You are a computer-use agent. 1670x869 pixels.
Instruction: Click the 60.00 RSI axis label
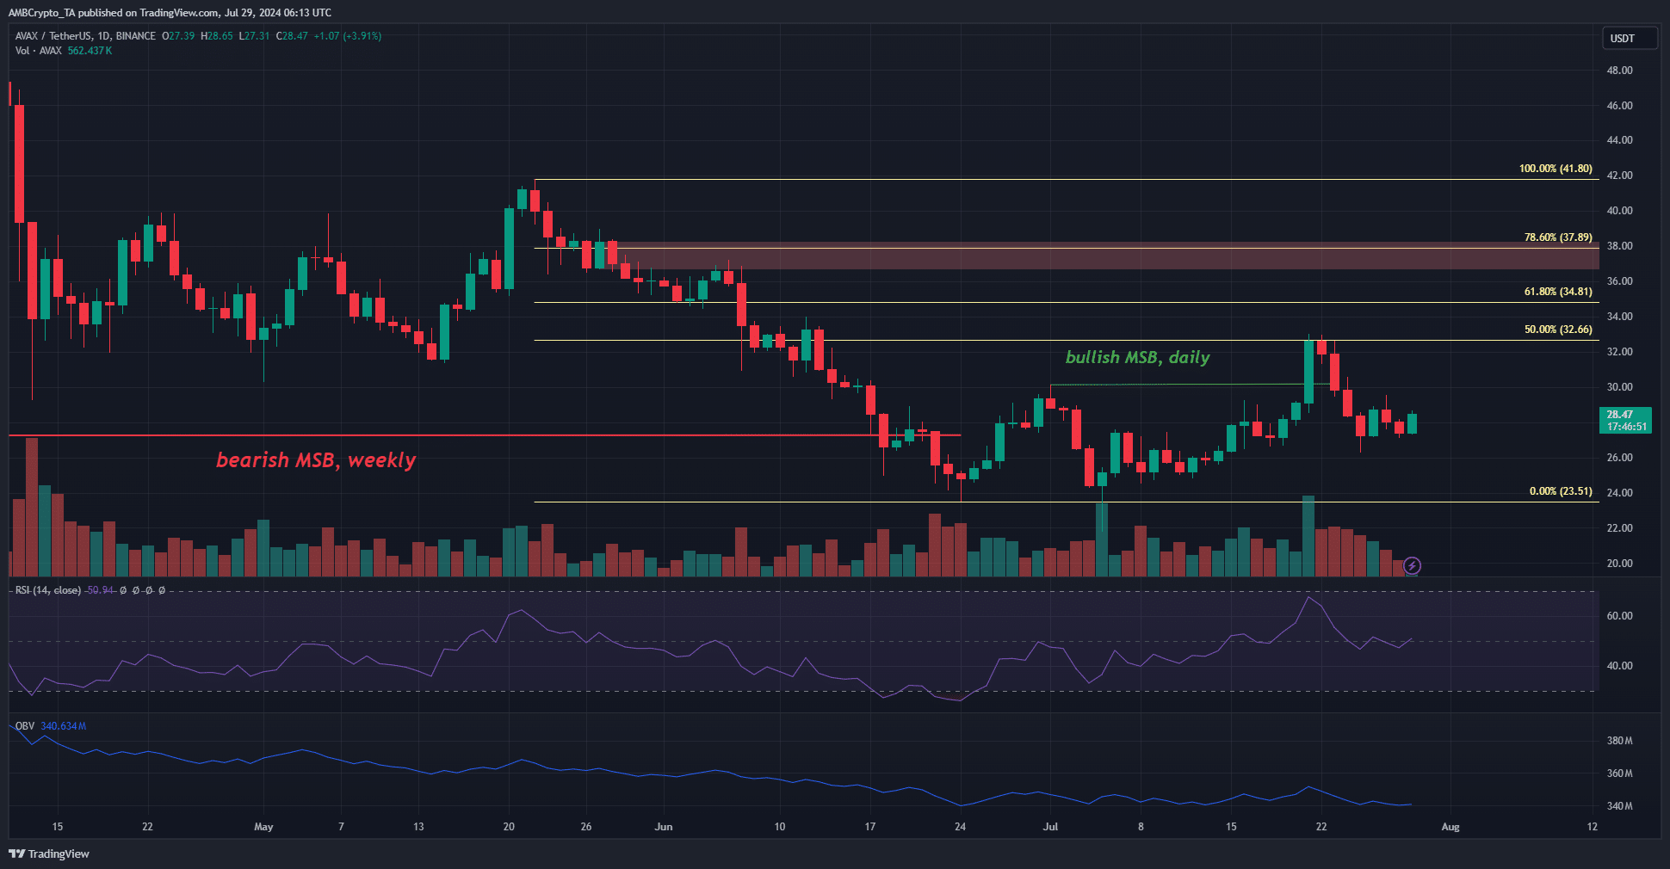1619,616
